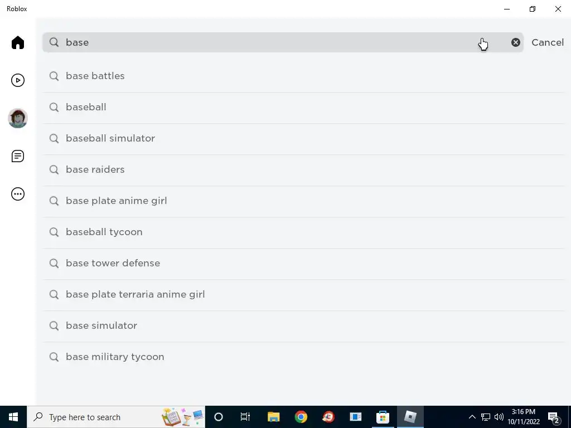
Task: Open Cortana circle icon in taskbar
Action: point(218,417)
